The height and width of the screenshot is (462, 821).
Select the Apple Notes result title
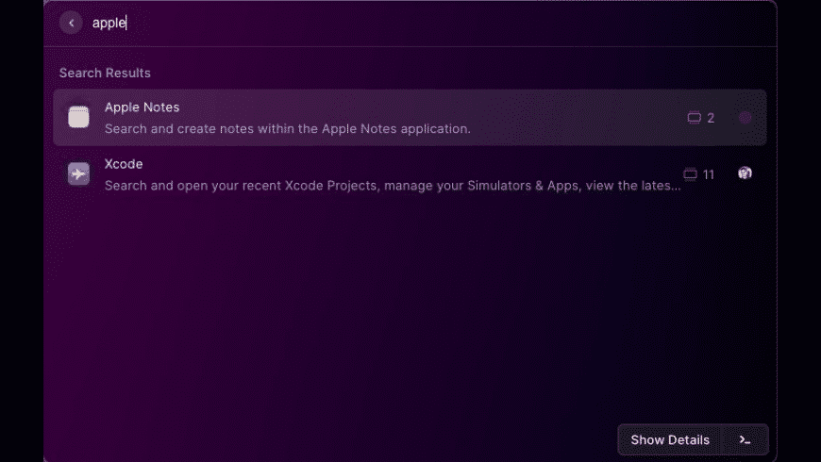coord(142,107)
